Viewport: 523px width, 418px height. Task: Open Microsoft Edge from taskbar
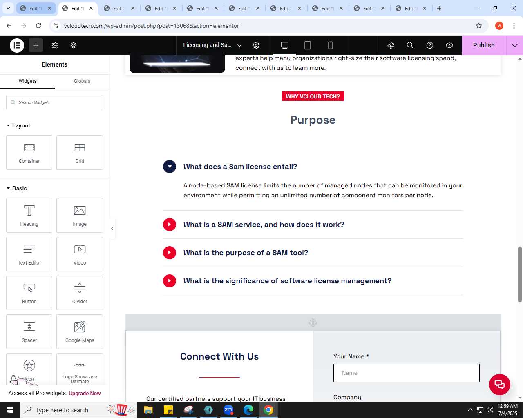point(248,410)
